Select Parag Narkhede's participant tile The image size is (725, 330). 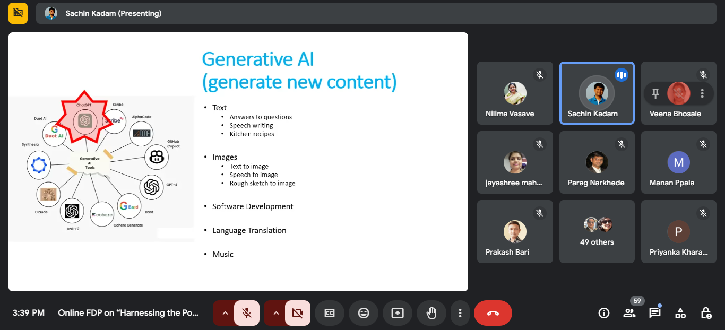597,162
